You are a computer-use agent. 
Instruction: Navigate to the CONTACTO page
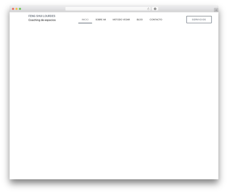coord(156,20)
